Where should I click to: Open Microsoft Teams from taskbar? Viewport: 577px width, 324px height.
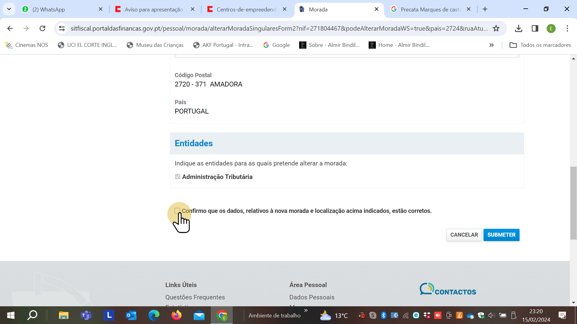click(x=86, y=315)
